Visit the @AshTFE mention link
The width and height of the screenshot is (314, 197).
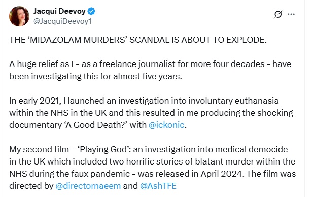tap(158, 186)
